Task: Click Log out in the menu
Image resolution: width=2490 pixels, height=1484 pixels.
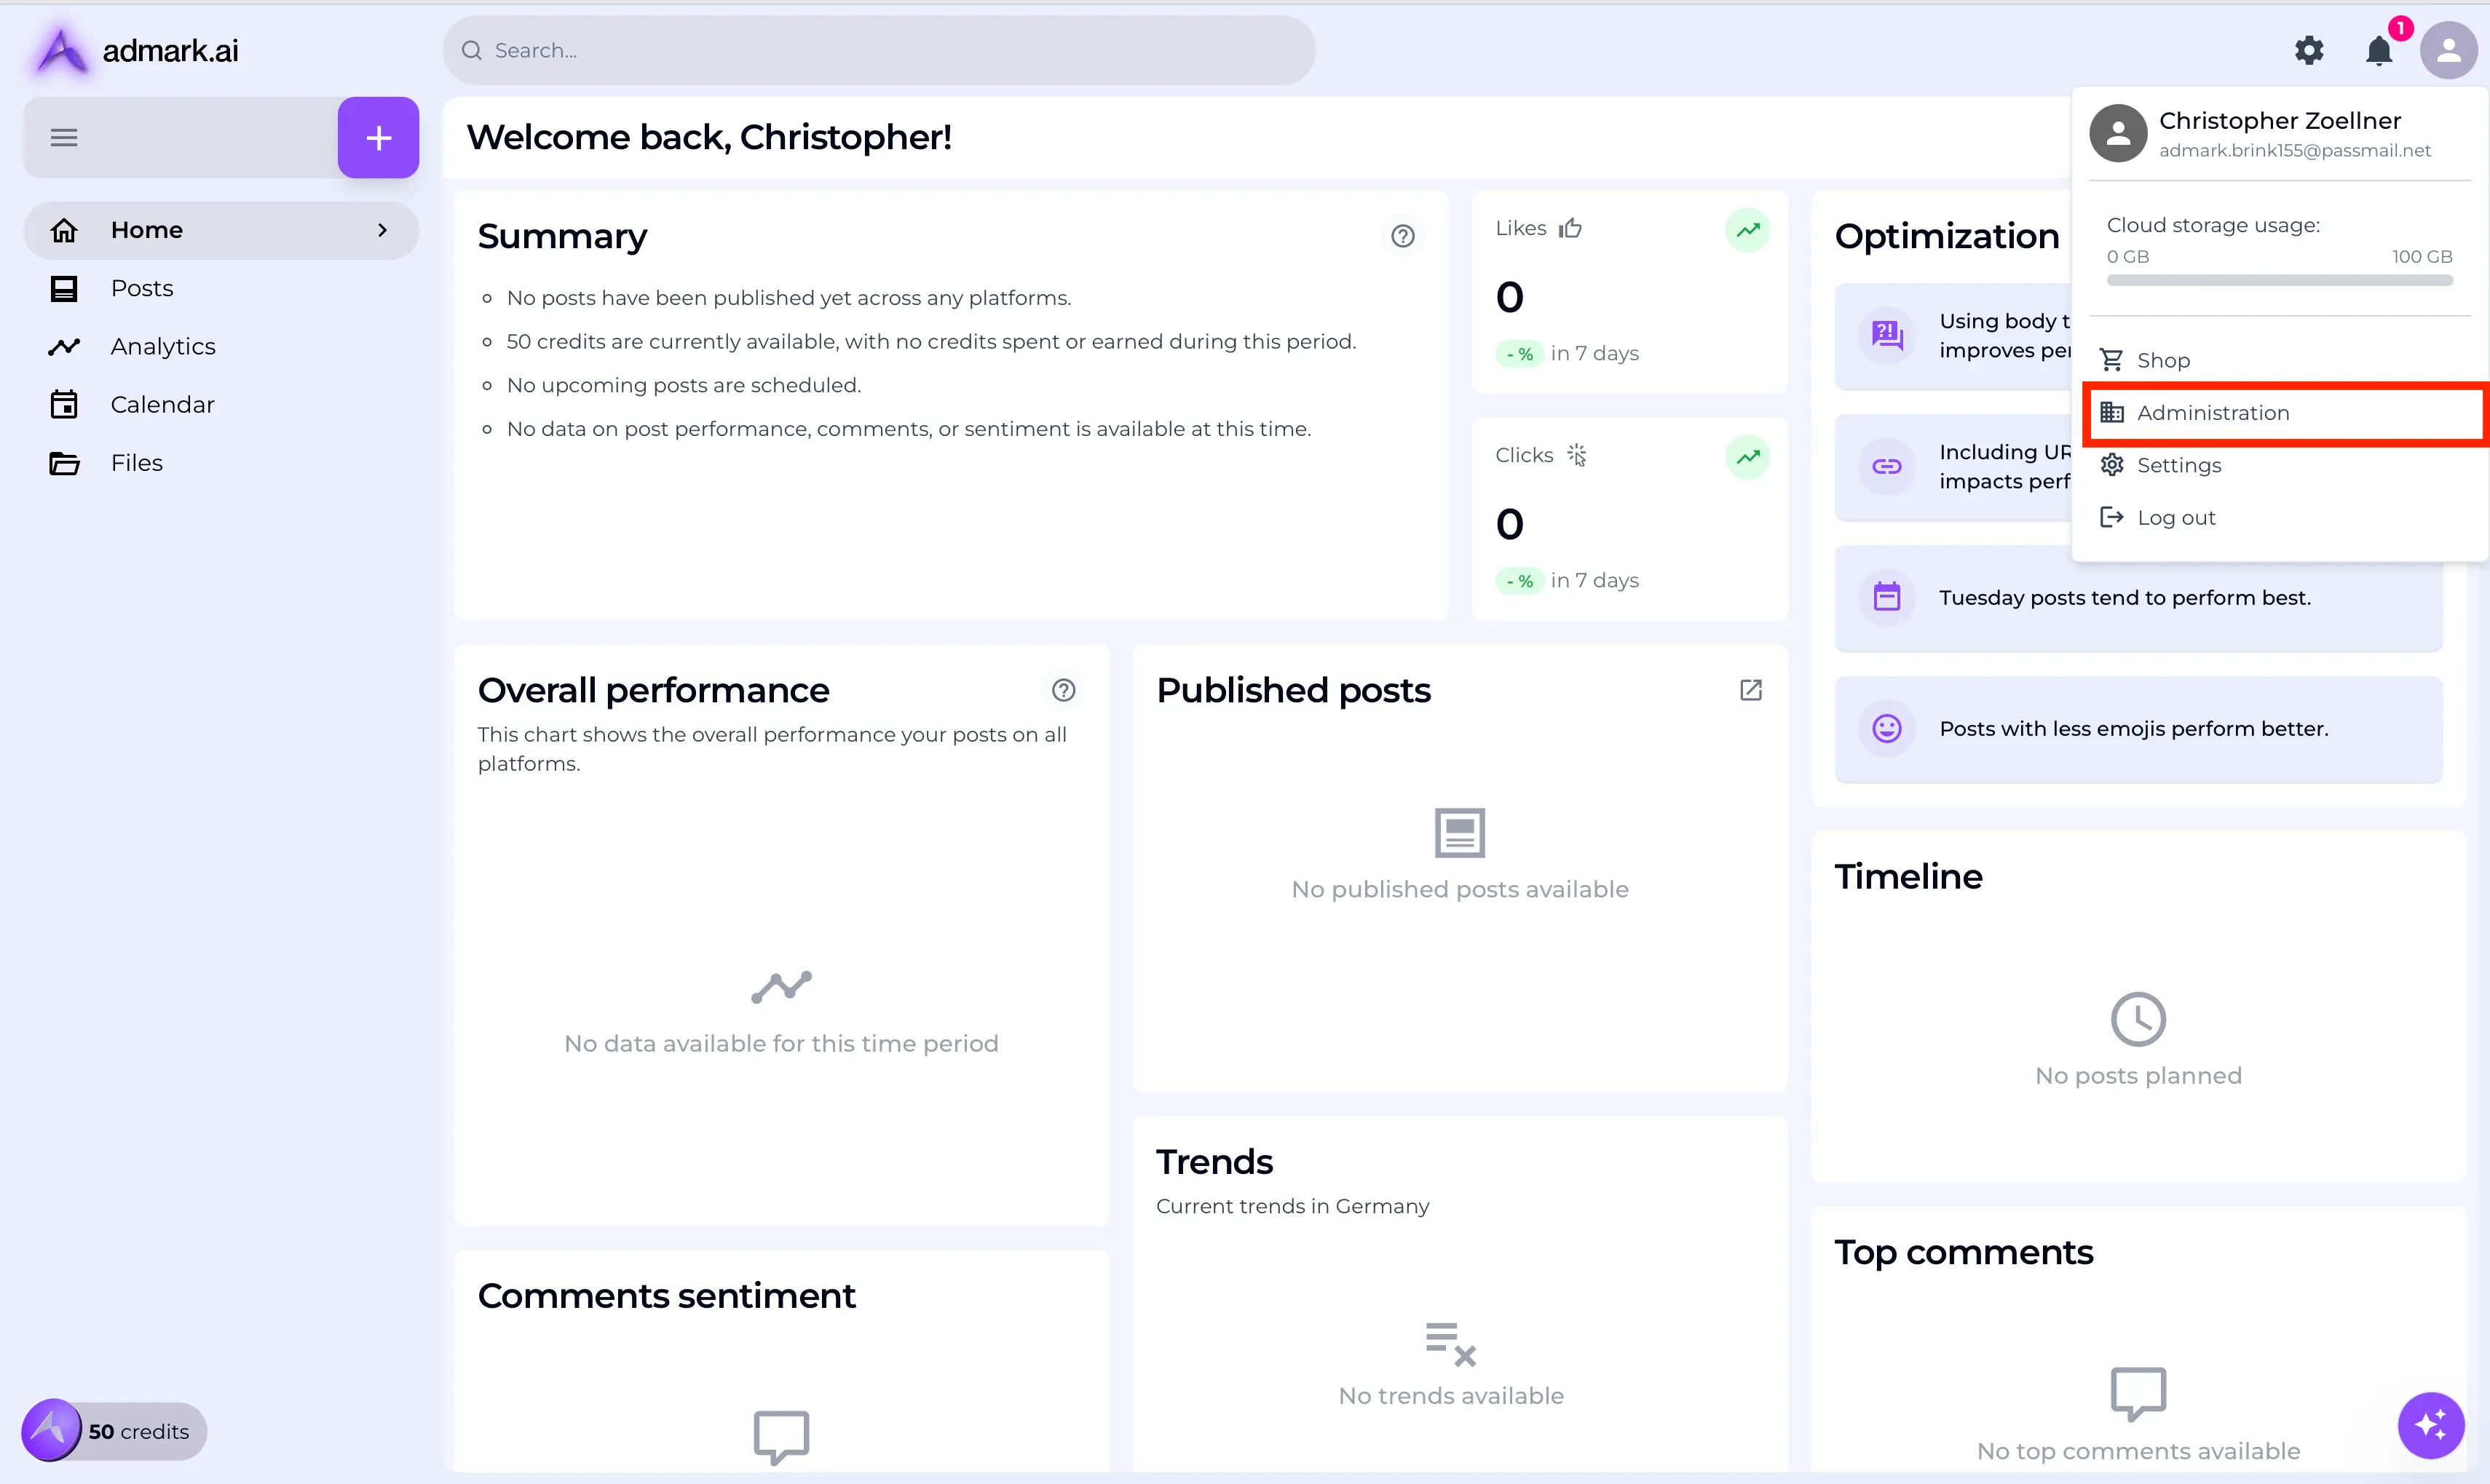Action: [2175, 518]
